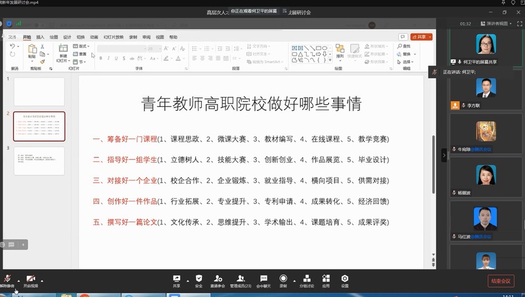
Task: Start recording with the 录制 icon
Action: click(283, 280)
